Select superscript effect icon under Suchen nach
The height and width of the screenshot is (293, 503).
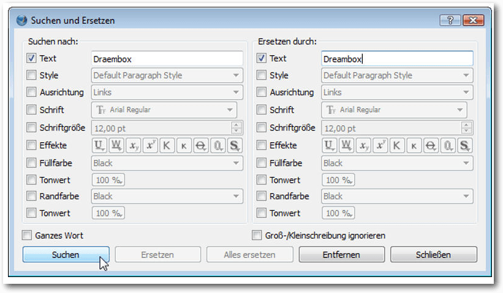[150, 146]
